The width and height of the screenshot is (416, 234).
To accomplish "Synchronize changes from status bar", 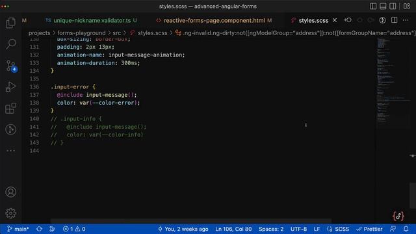I will click(39, 229).
